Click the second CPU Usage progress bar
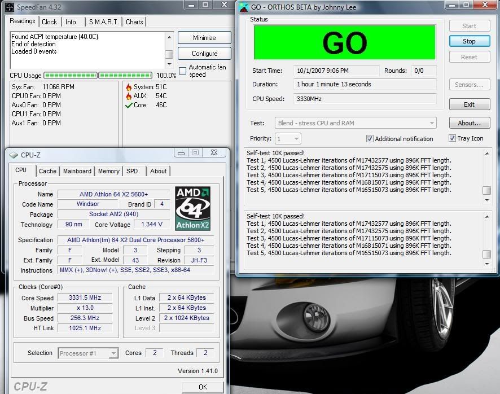Viewport: 500px width, 394px height. pos(125,75)
